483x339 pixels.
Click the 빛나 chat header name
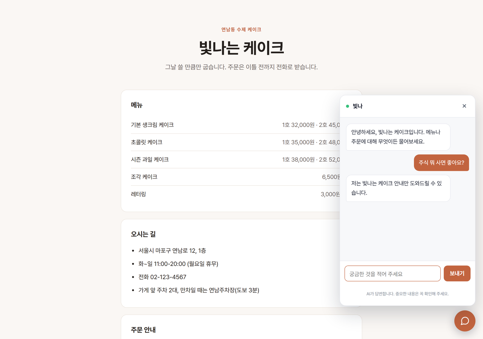358,106
